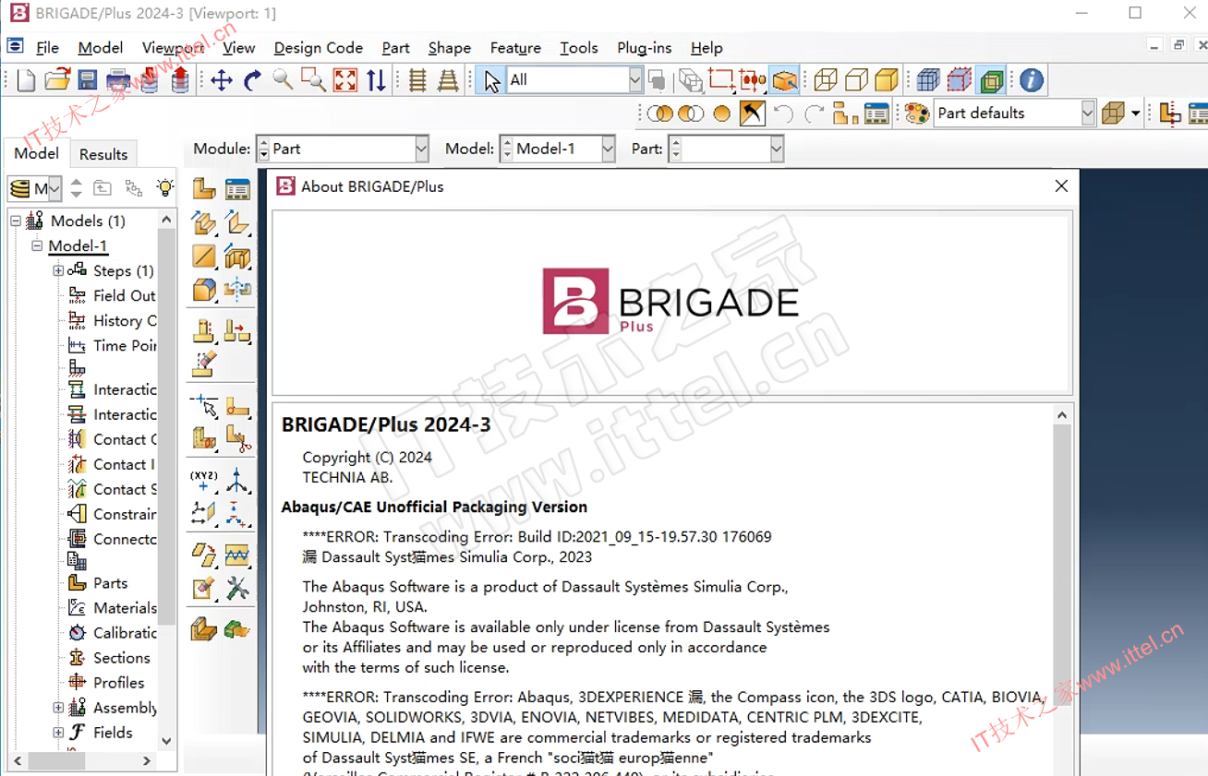Toggle the green cube display option
This screenshot has width=1208, height=776.
click(992, 80)
